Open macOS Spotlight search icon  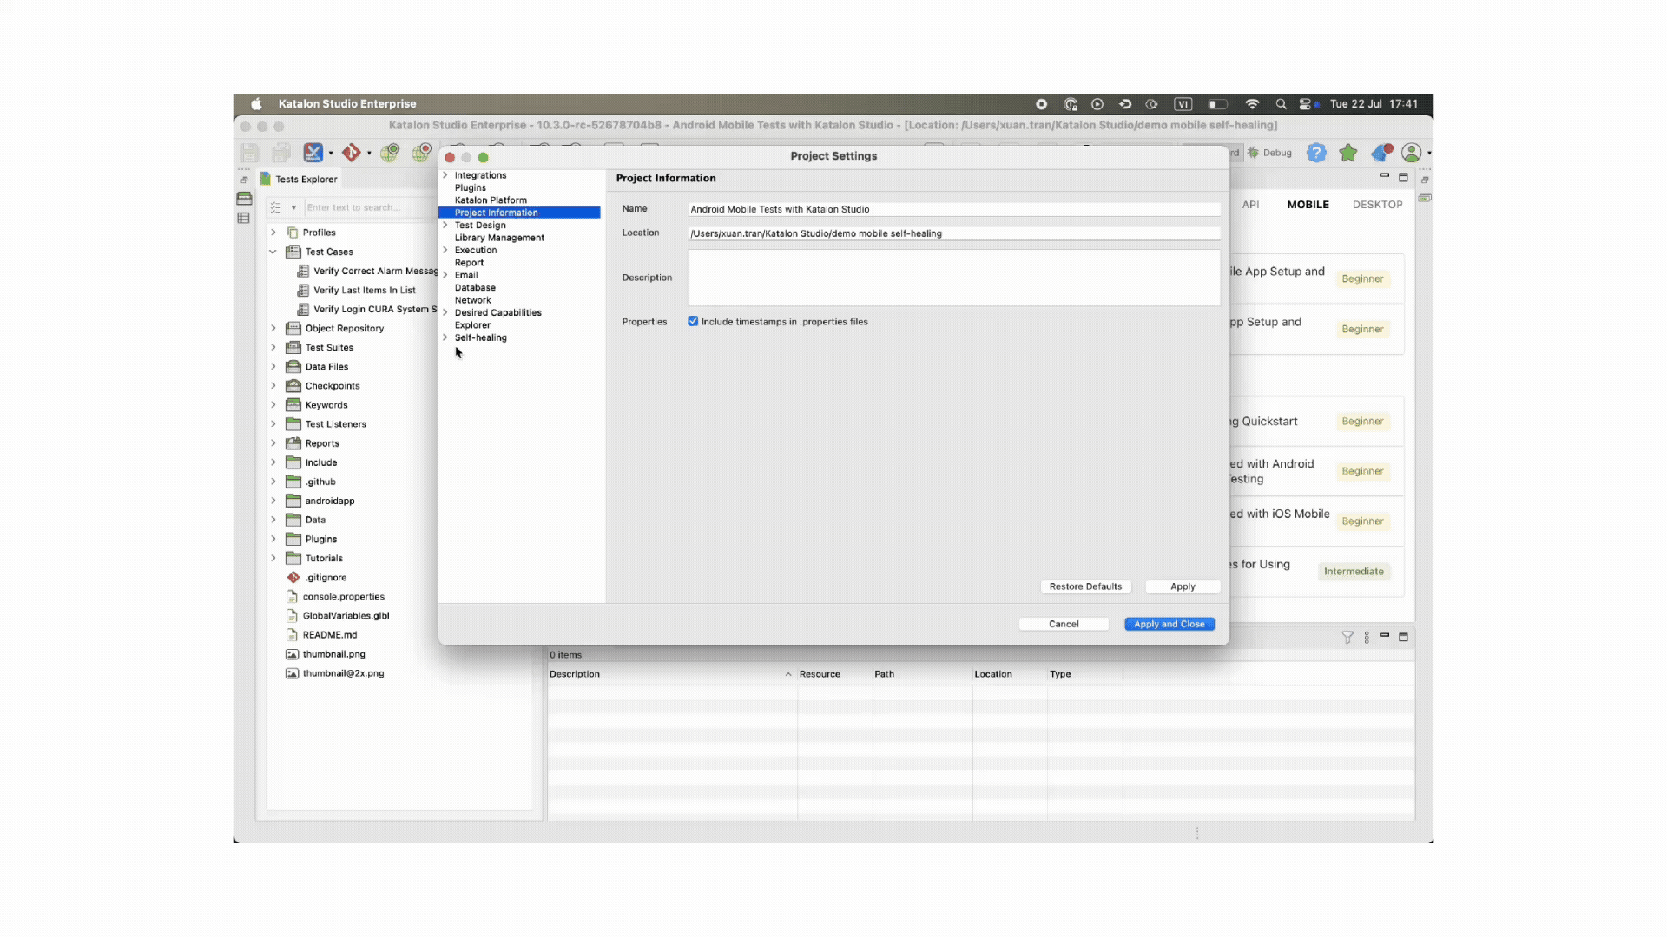pos(1281,104)
